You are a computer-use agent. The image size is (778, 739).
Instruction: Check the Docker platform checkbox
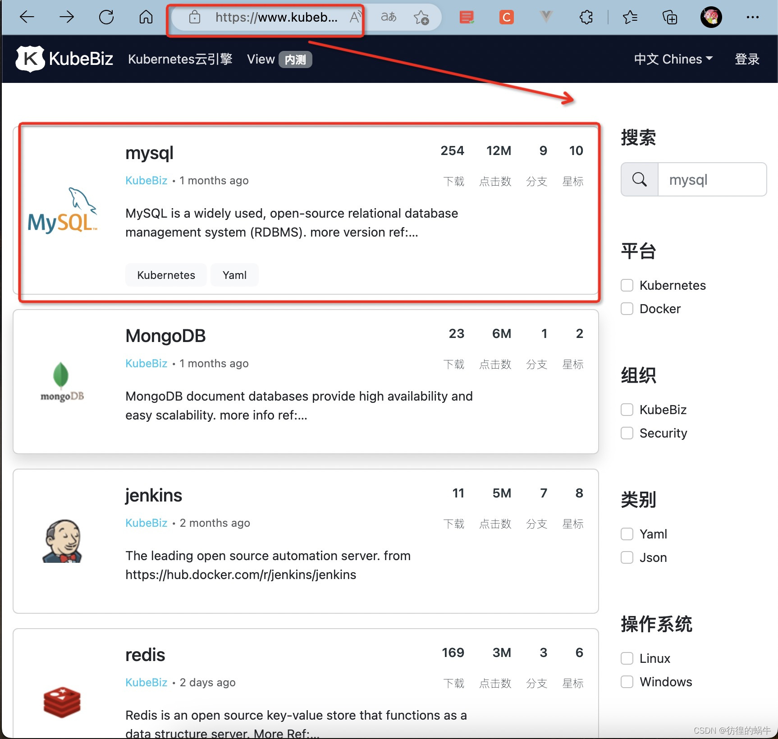click(x=627, y=309)
